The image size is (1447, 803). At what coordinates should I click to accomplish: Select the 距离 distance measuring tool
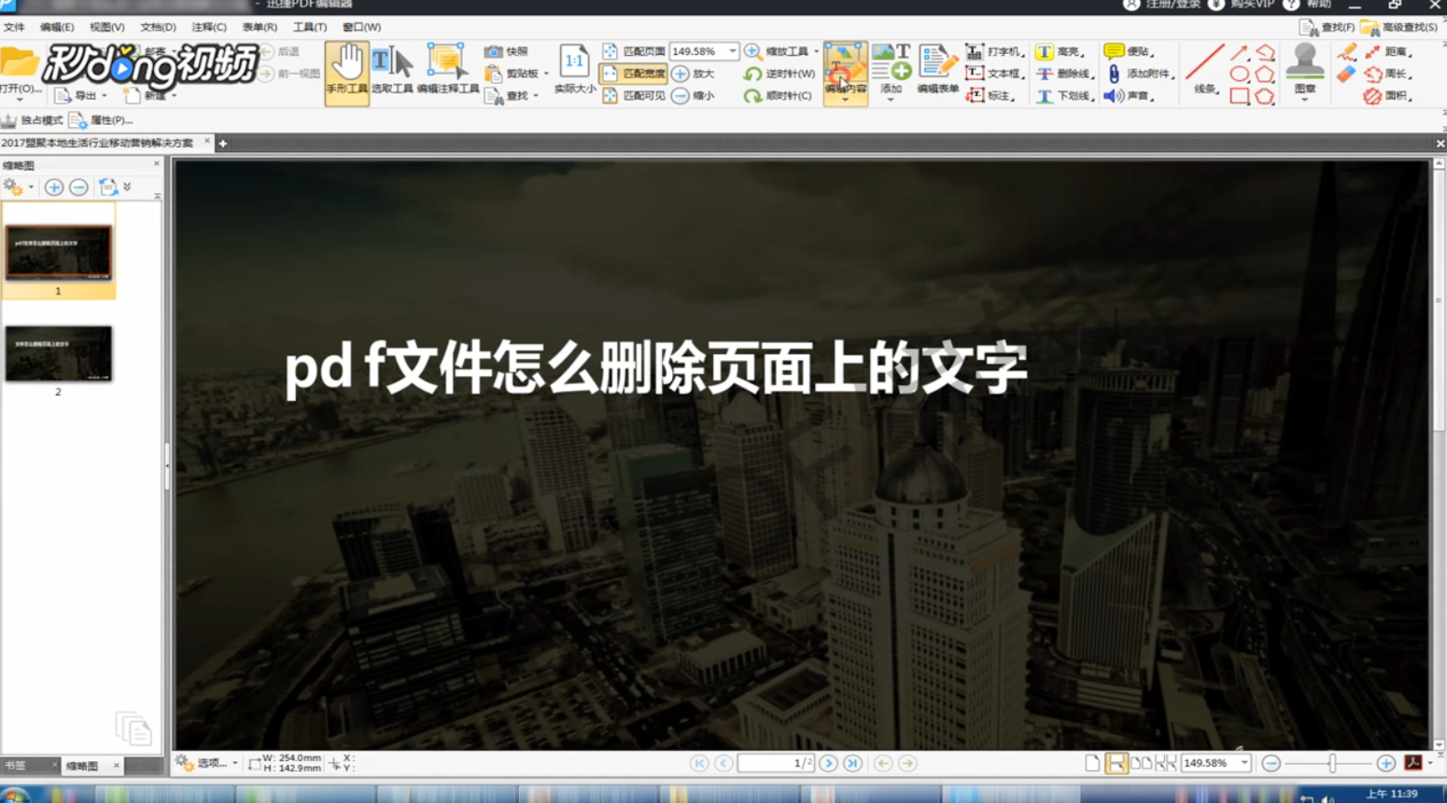[1387, 51]
